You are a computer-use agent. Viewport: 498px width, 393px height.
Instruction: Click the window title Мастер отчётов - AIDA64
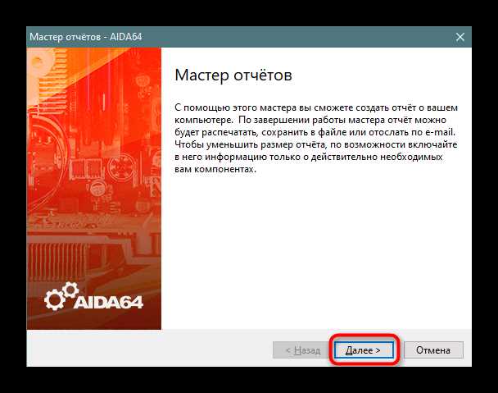coord(86,37)
